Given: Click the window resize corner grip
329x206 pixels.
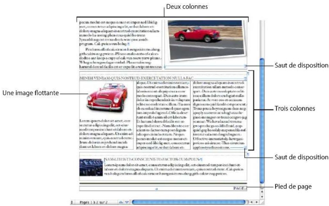Looking at the screenshot, I should (x=262, y=202).
